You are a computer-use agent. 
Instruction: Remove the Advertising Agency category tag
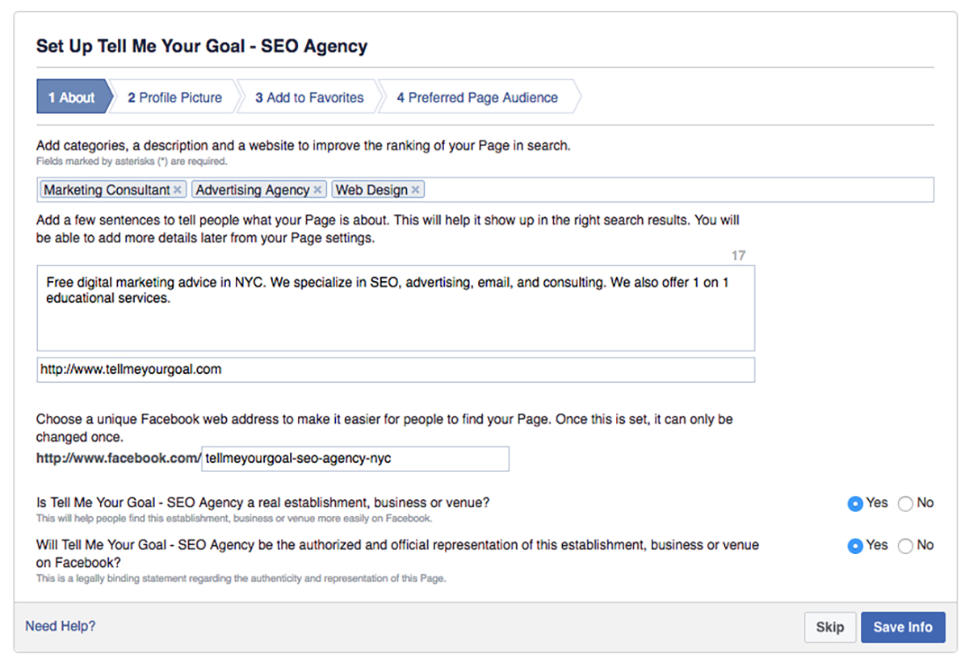click(x=317, y=190)
